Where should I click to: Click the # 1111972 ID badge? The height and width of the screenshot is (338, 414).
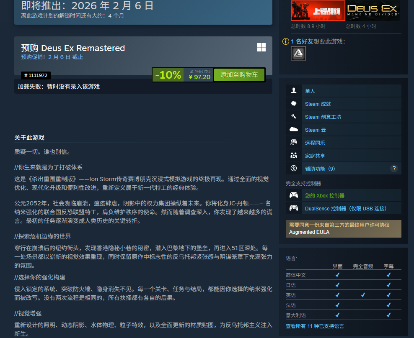(36, 75)
